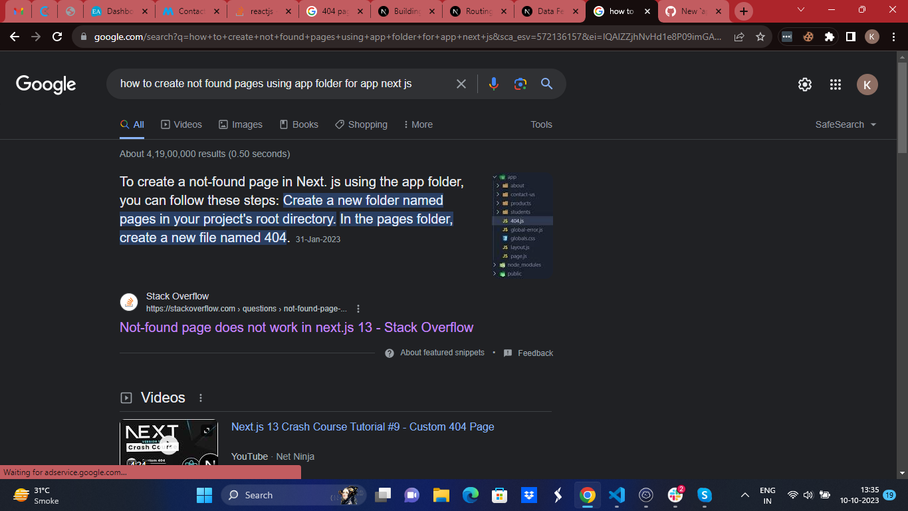Open Videos section options menu
Image resolution: width=908 pixels, height=511 pixels.
201,398
